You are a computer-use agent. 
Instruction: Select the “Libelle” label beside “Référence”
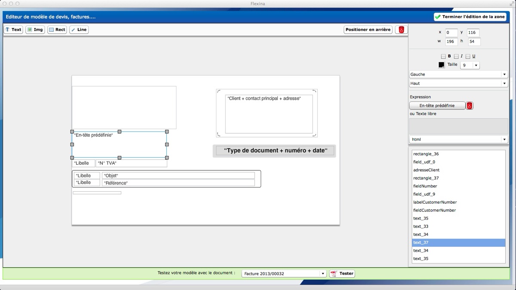click(x=87, y=183)
